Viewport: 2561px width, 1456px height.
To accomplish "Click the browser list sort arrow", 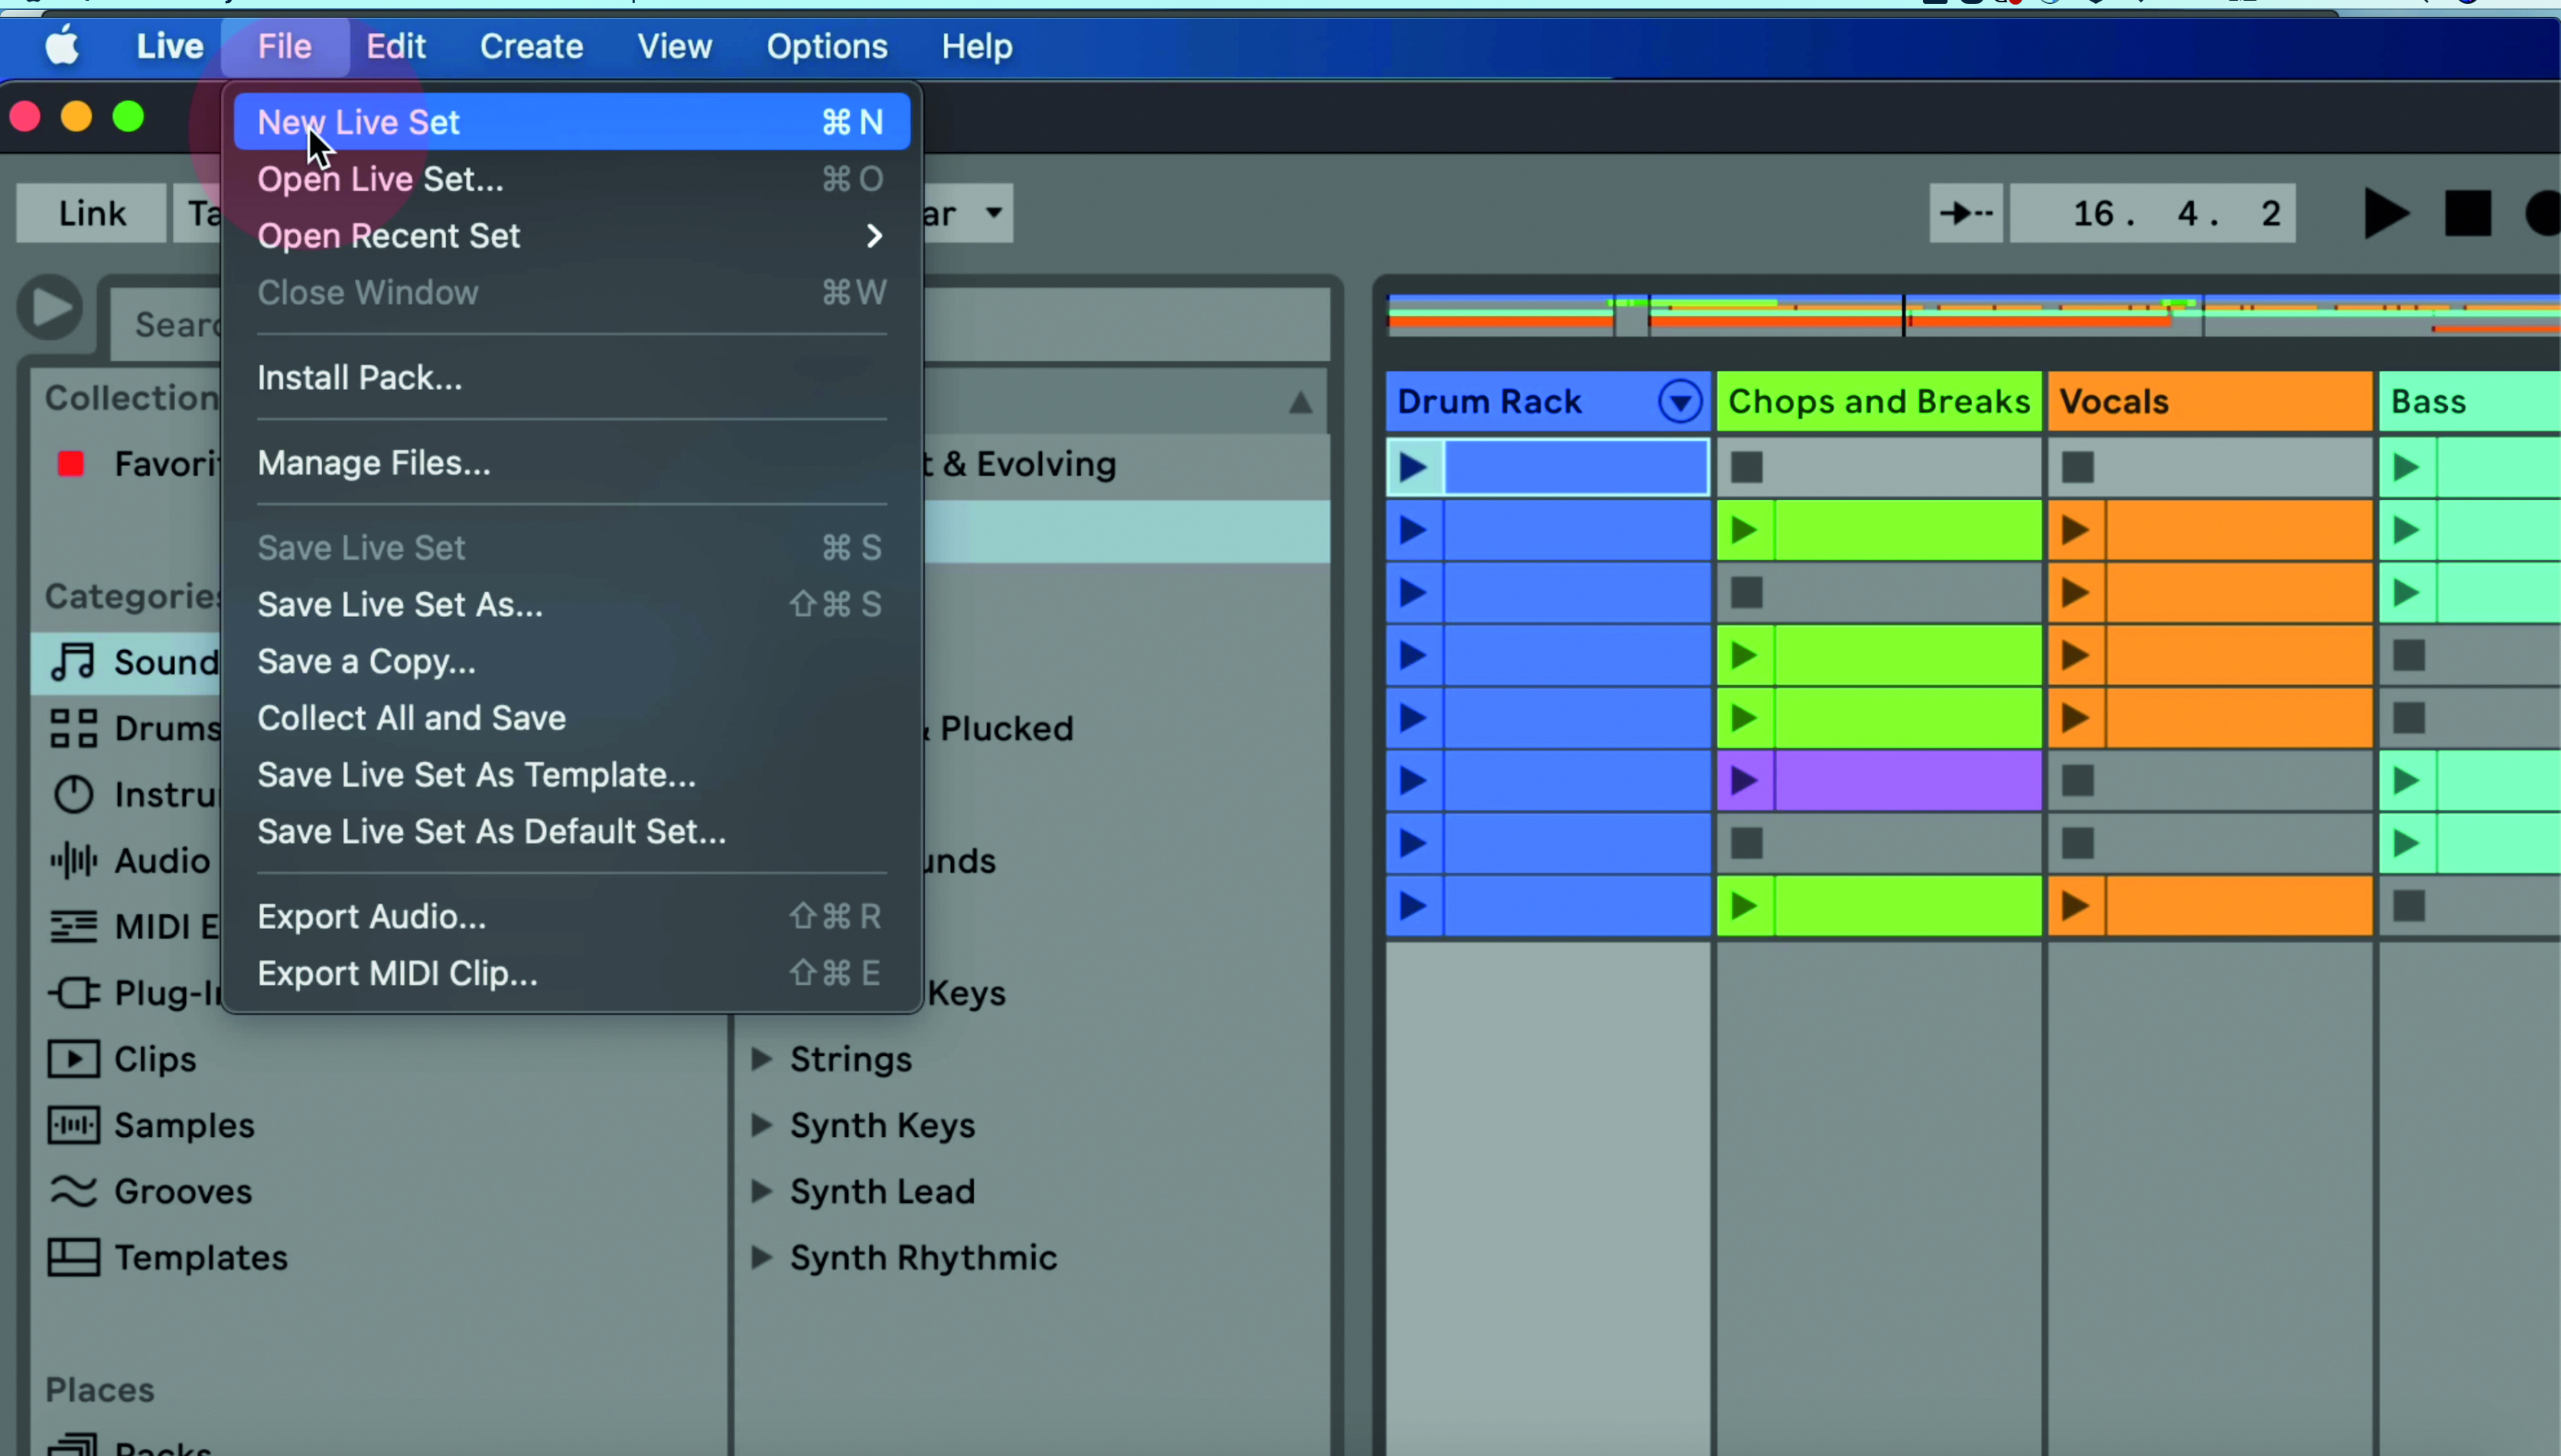I will (1300, 403).
